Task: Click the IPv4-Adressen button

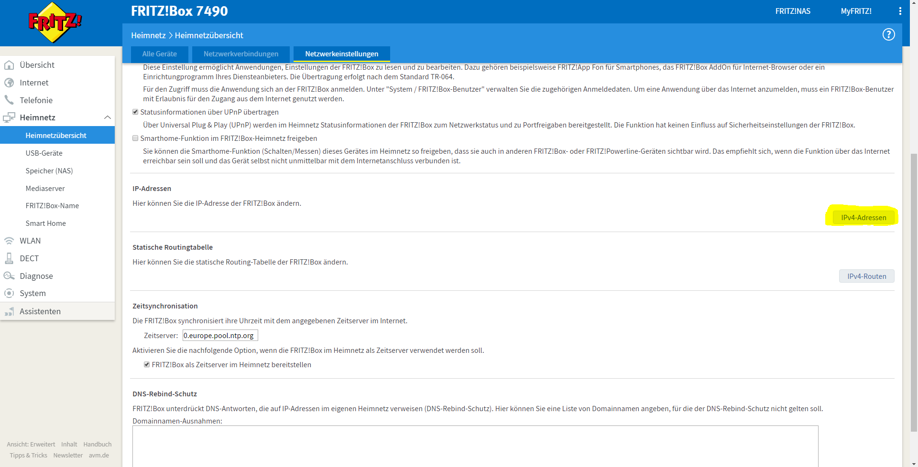Action: [863, 217]
